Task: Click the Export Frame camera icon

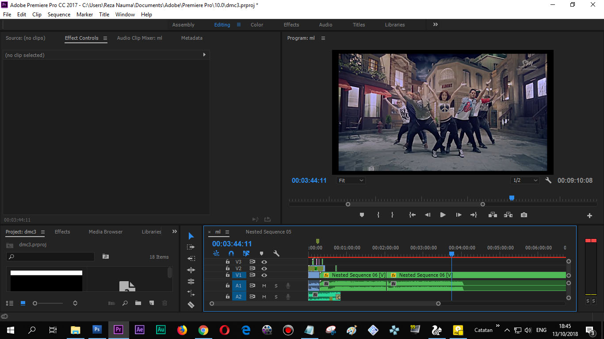Action: click(x=524, y=215)
